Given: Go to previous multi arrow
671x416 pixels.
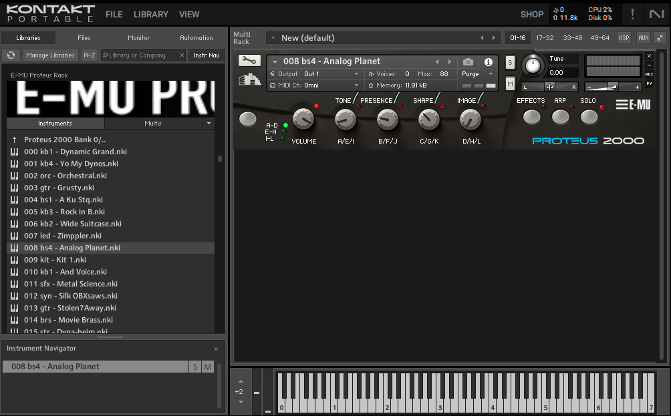Looking at the screenshot, I should (x=483, y=37).
